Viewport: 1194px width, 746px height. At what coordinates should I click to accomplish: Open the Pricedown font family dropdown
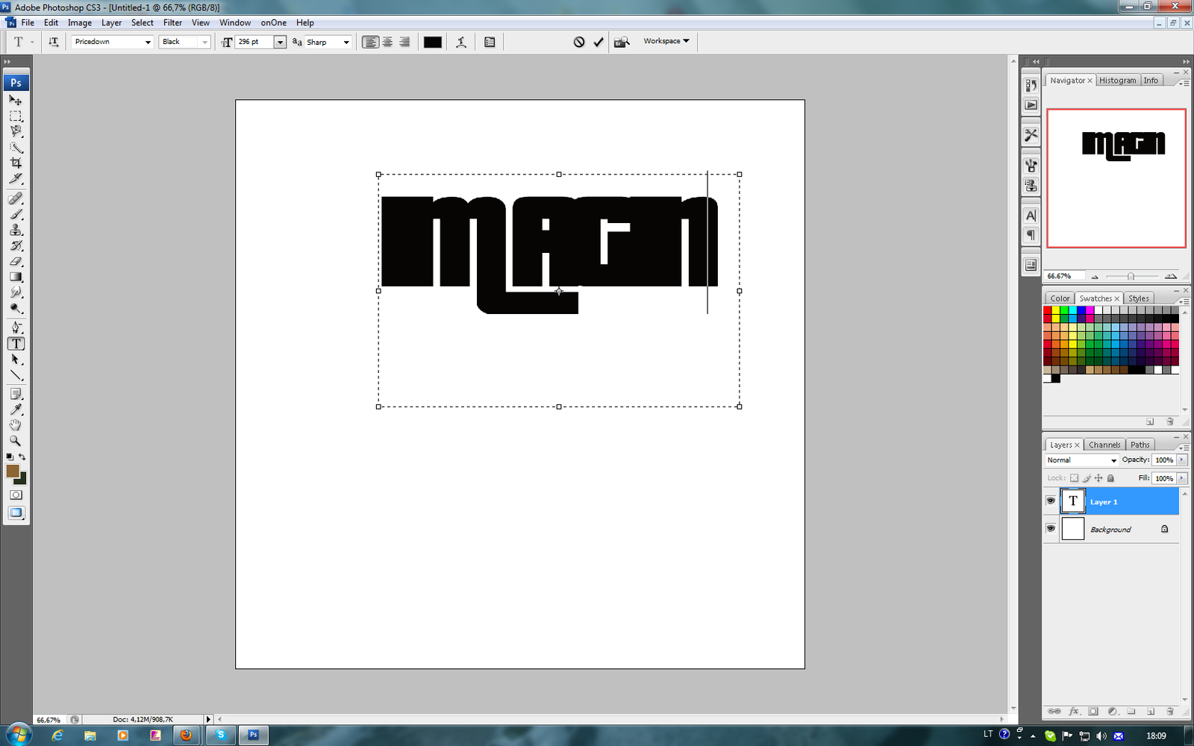(147, 42)
